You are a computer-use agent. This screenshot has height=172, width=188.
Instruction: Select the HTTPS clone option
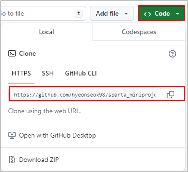coord(21,73)
